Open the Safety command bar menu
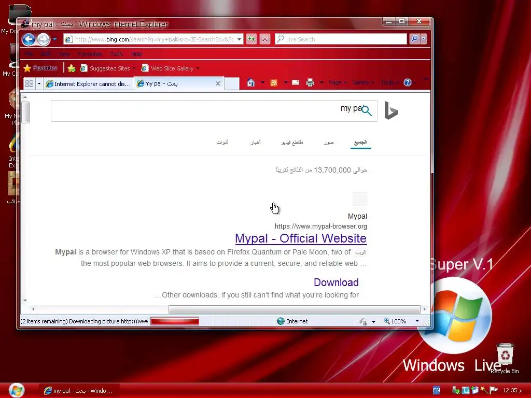Image resolution: width=531 pixels, height=398 pixels. click(x=364, y=82)
